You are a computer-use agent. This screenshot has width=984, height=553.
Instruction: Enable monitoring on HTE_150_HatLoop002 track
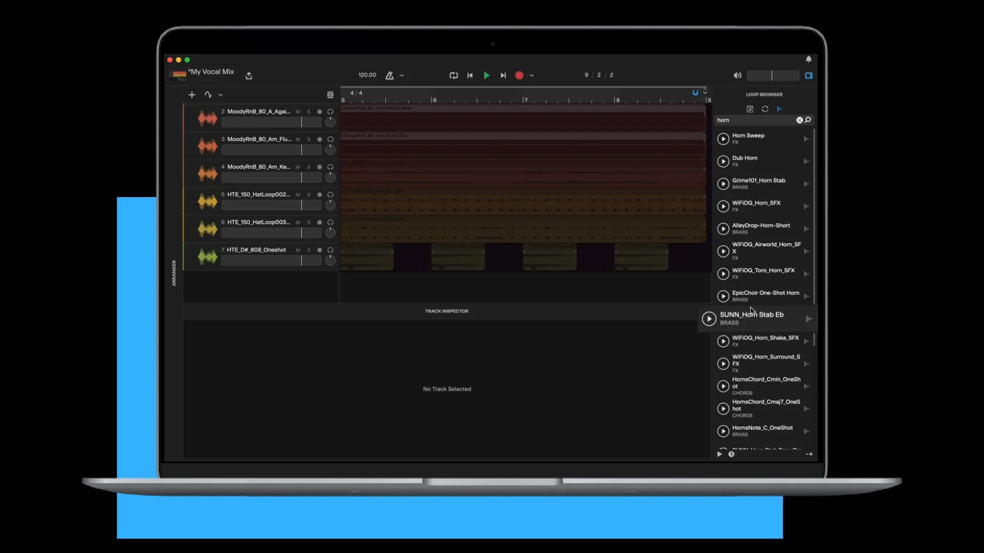tap(330, 195)
